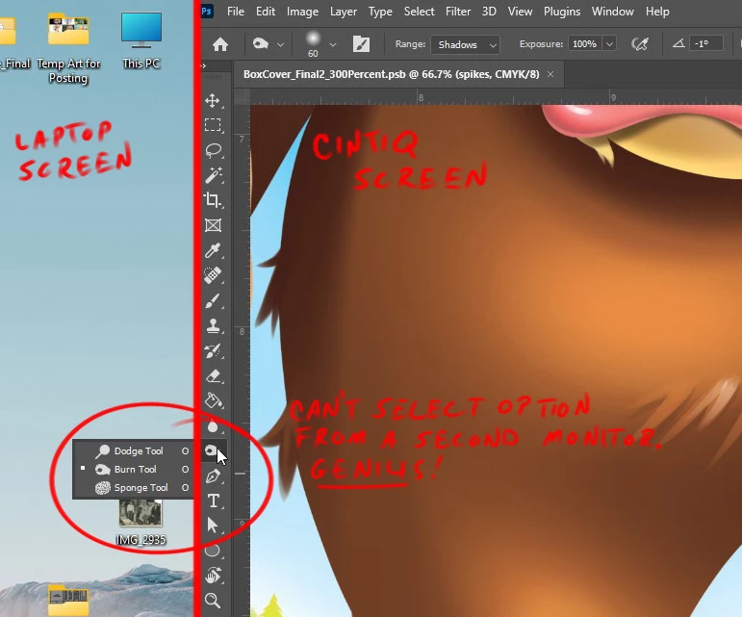Click the Home button in options bar
This screenshot has height=617, width=742.
(x=220, y=44)
